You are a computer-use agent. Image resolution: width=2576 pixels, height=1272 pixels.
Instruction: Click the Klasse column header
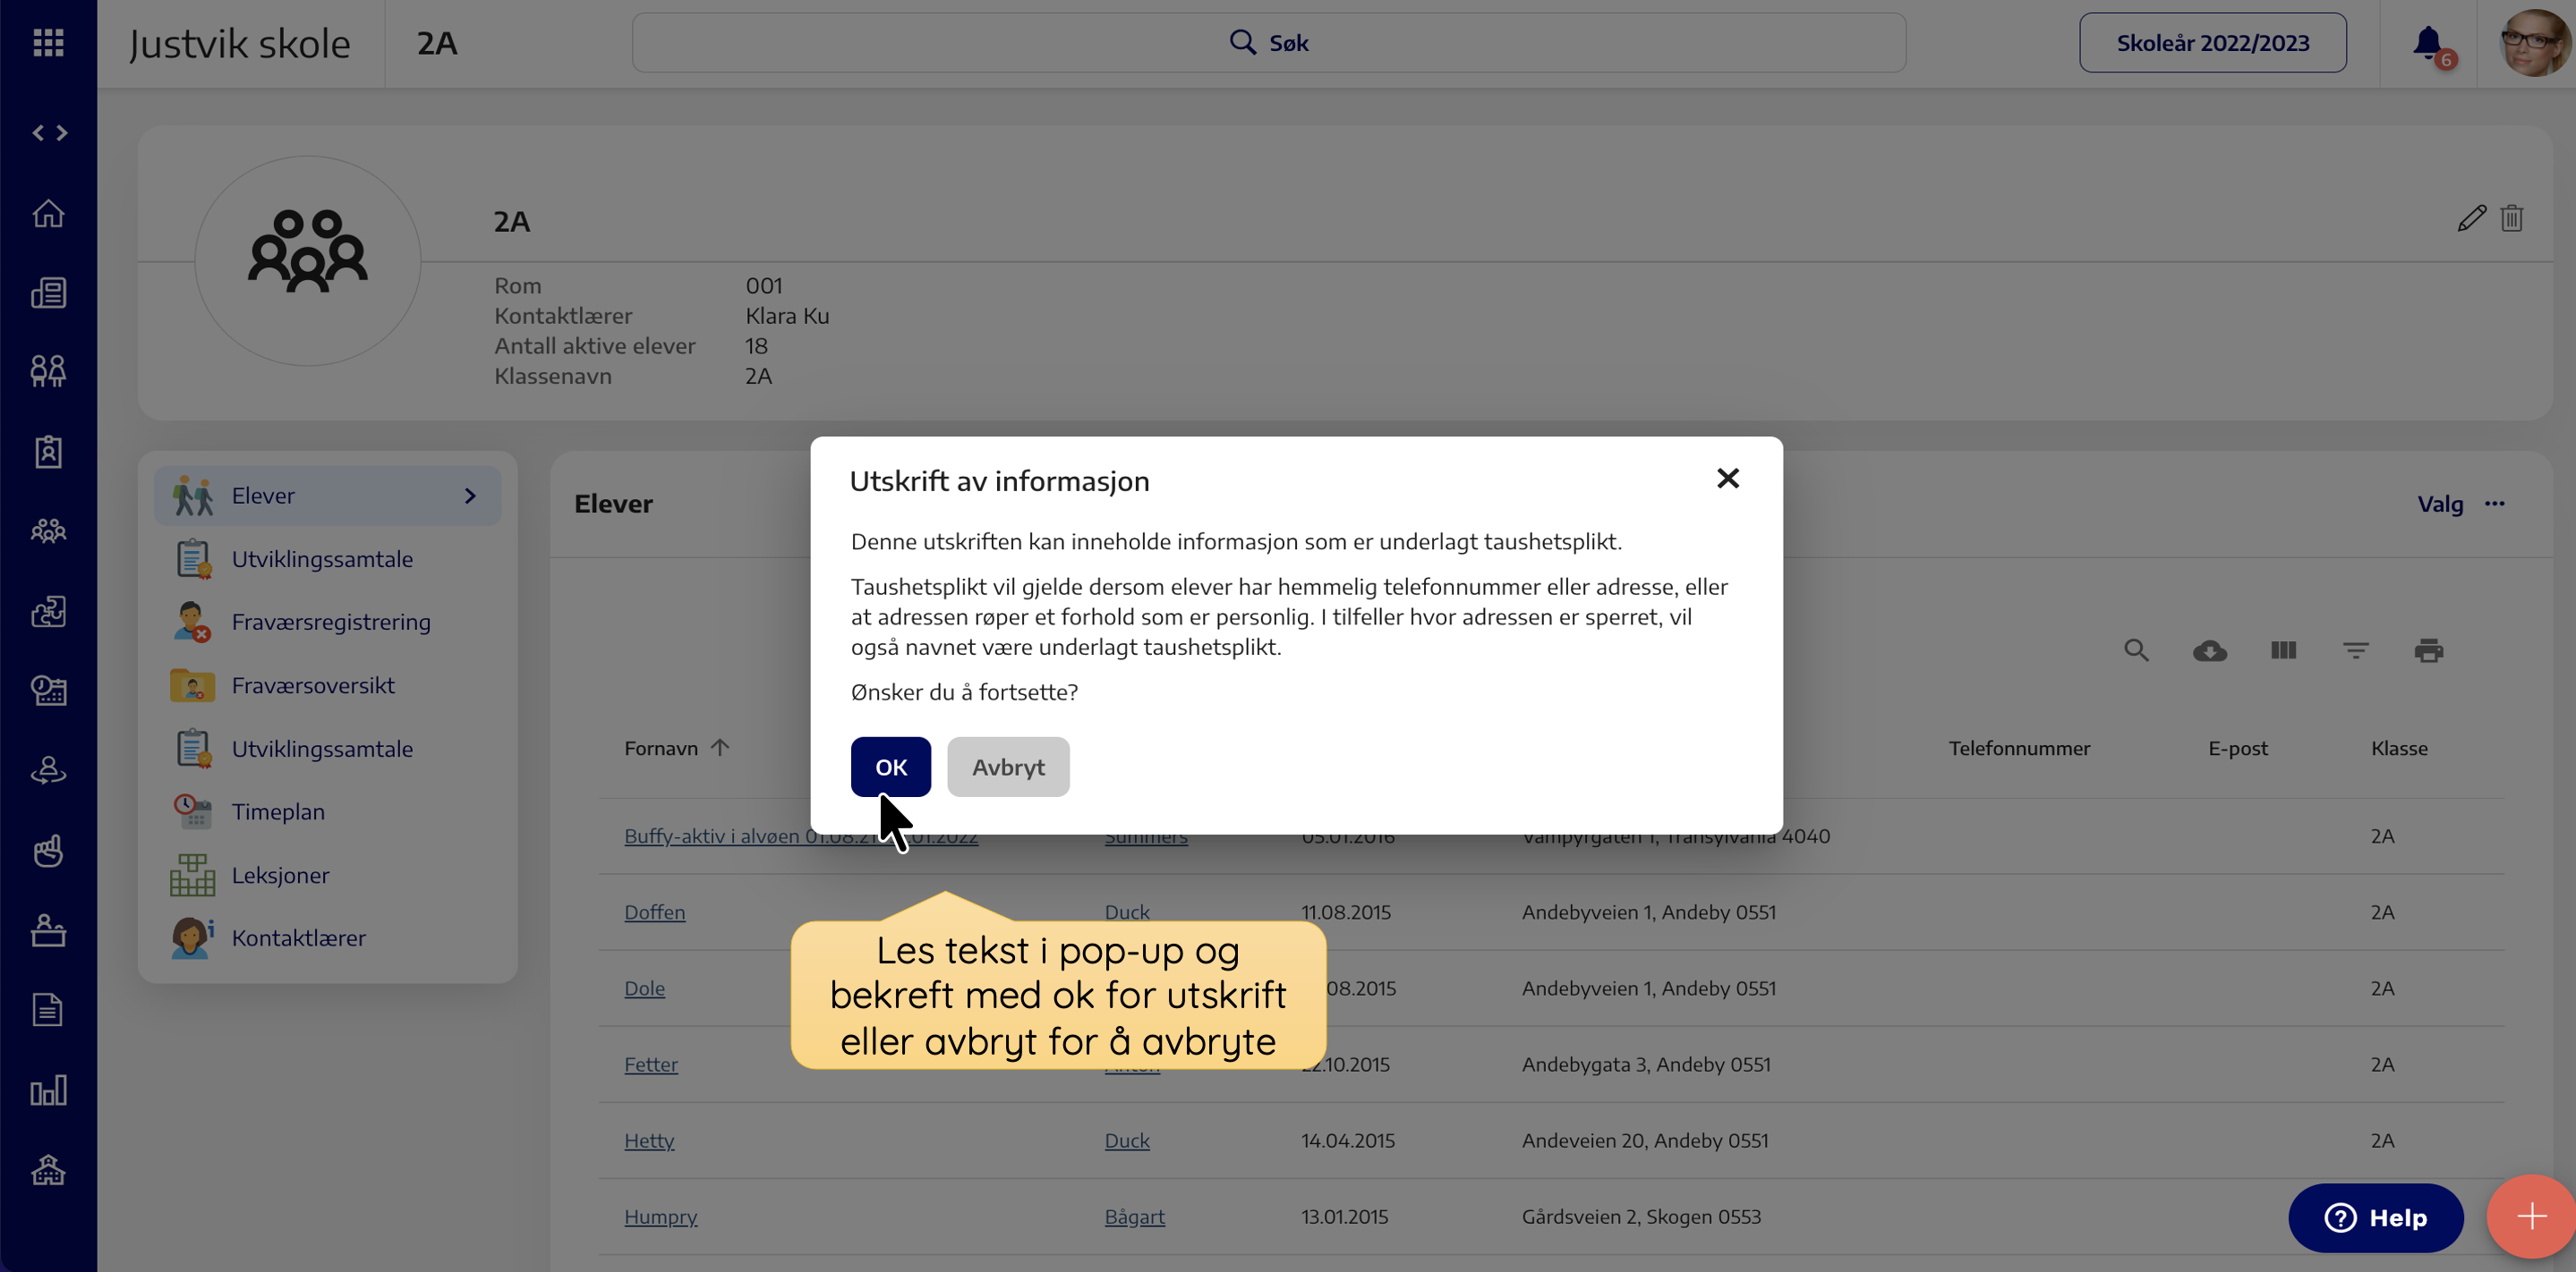point(2399,749)
